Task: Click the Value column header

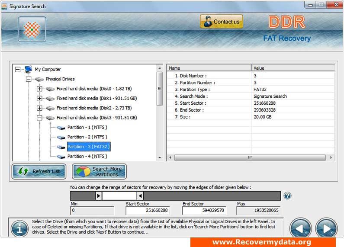Action: point(293,68)
